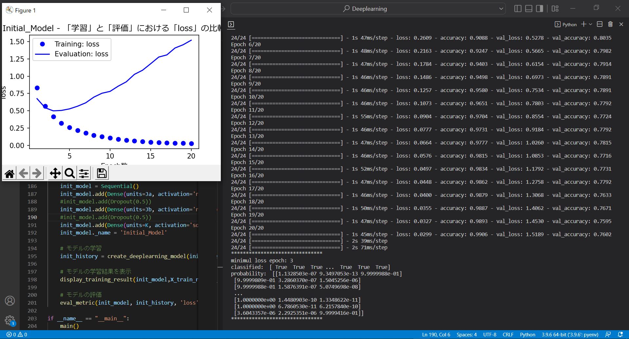Click 'Epoch 6/20' line in terminal
The image size is (629, 339).
pos(246,45)
